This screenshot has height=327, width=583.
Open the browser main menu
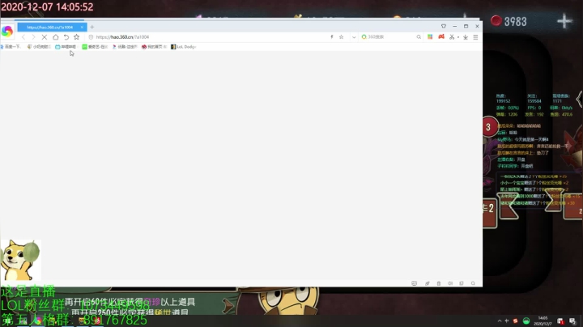(x=475, y=37)
